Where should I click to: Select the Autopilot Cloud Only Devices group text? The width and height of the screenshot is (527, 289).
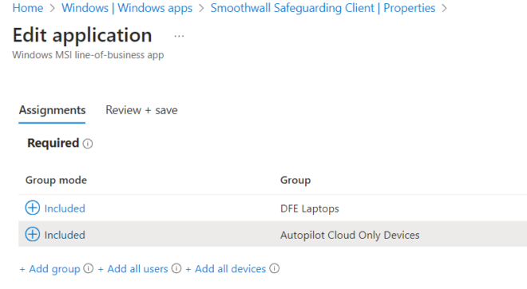(x=350, y=235)
